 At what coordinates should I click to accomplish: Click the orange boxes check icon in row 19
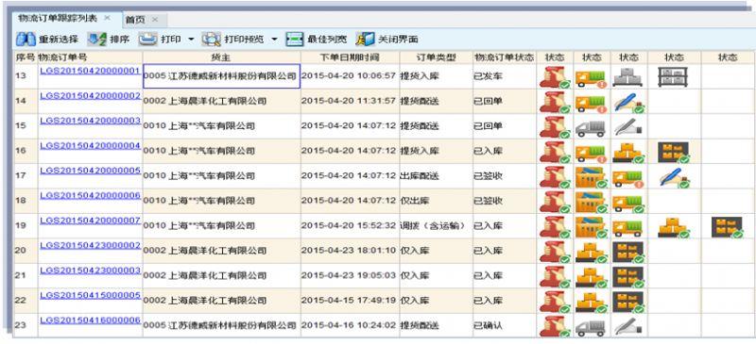click(674, 228)
